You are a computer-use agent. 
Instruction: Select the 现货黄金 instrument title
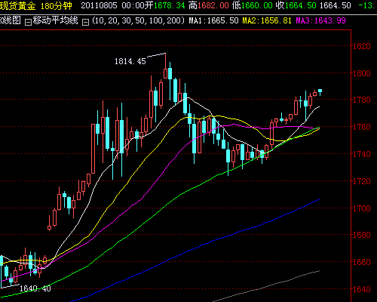coord(18,5)
